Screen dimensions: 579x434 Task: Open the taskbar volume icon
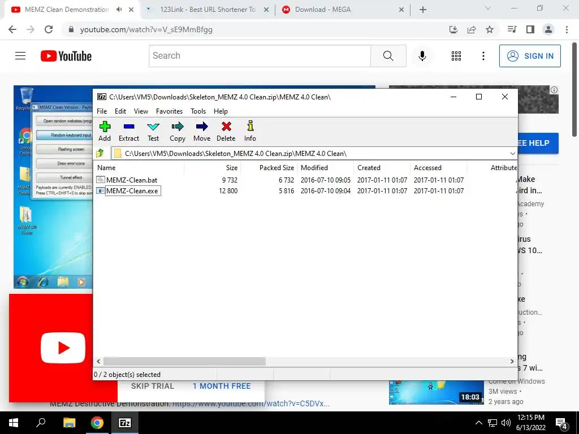(x=506, y=423)
